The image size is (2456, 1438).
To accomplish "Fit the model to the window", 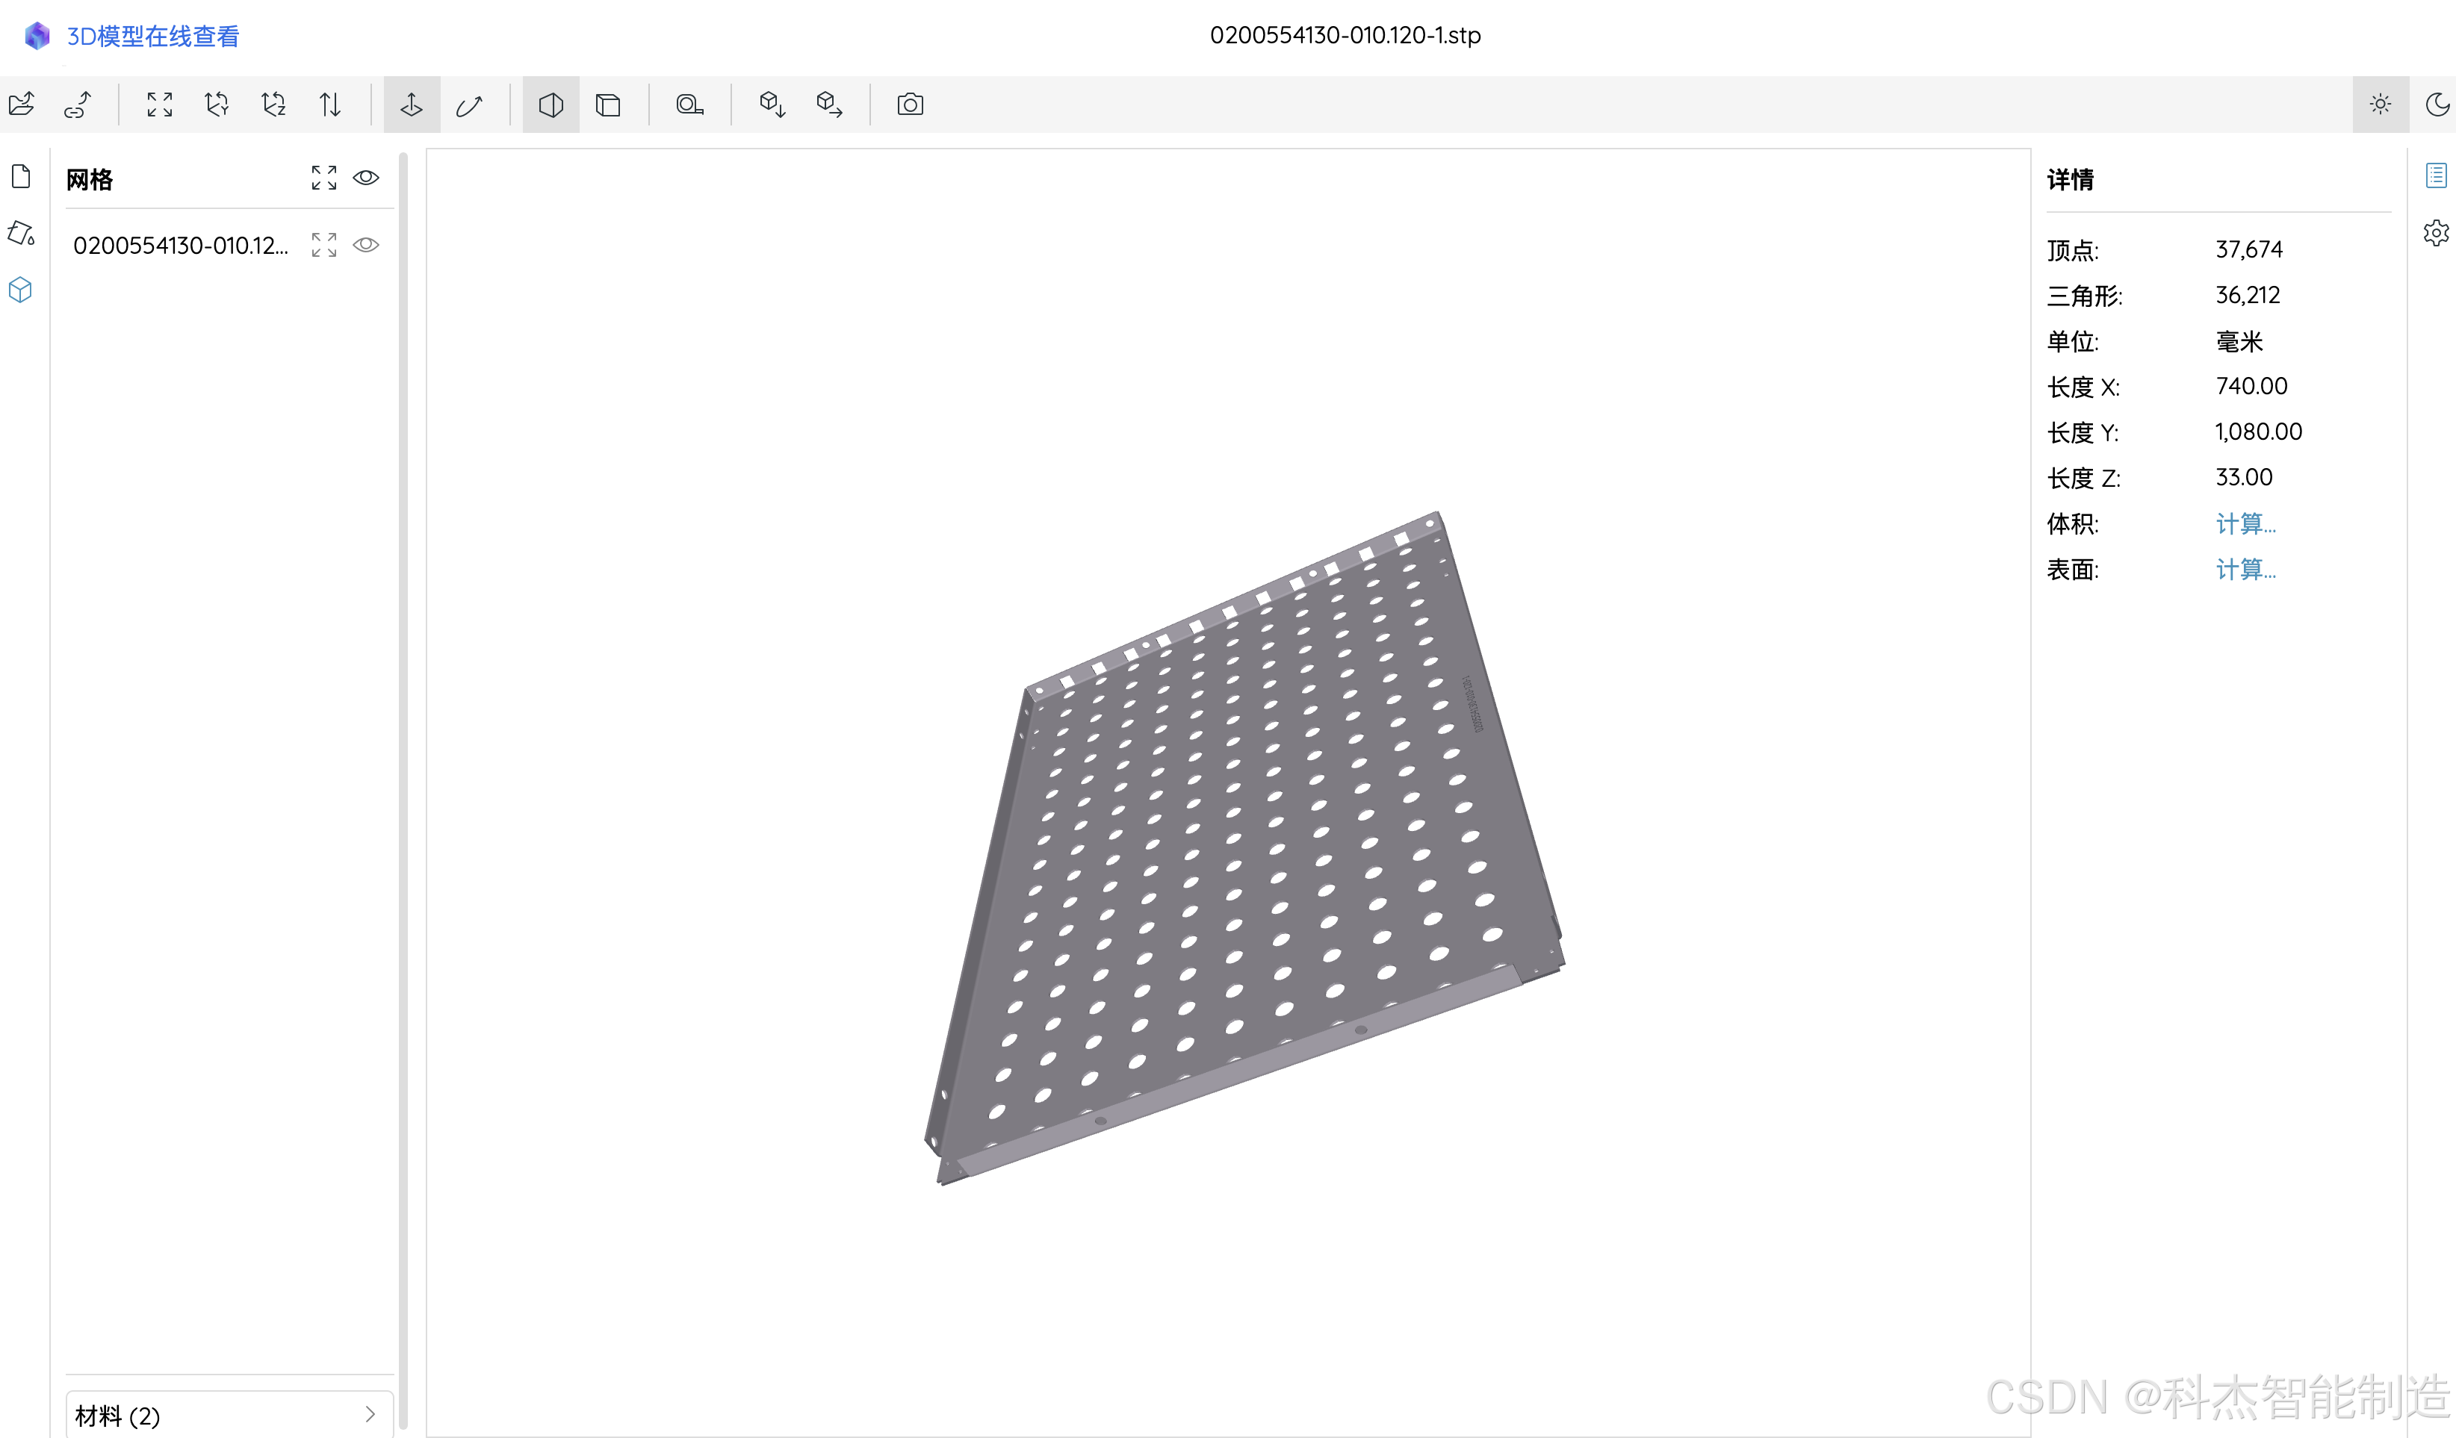I will (x=159, y=105).
